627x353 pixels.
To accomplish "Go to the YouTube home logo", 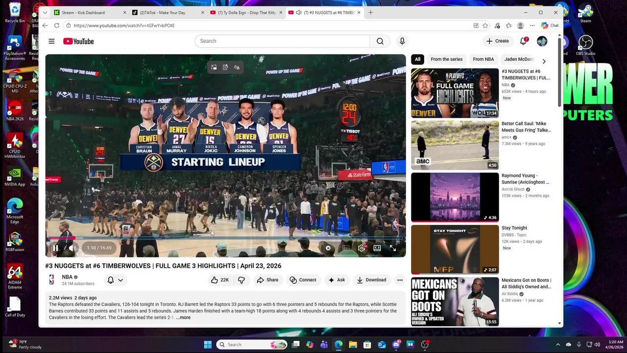I will tap(78, 41).
